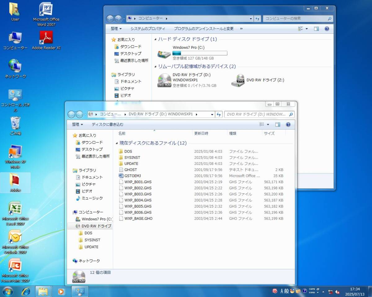Collapse リムーバブル記憶域があるデバイス (2) group
This screenshot has width=372, height=297.
[155, 67]
